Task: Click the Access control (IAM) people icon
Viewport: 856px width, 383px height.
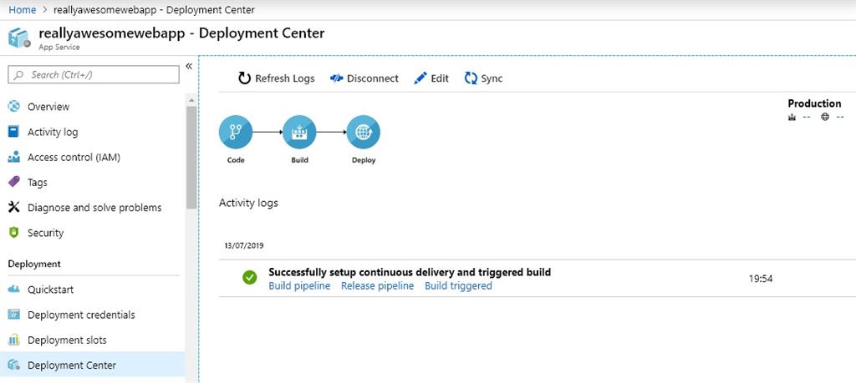Action: (13, 158)
